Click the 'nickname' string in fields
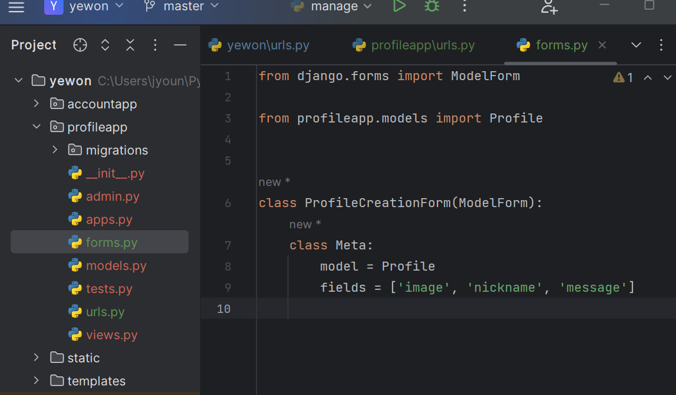This screenshot has height=395, width=676. coord(504,288)
